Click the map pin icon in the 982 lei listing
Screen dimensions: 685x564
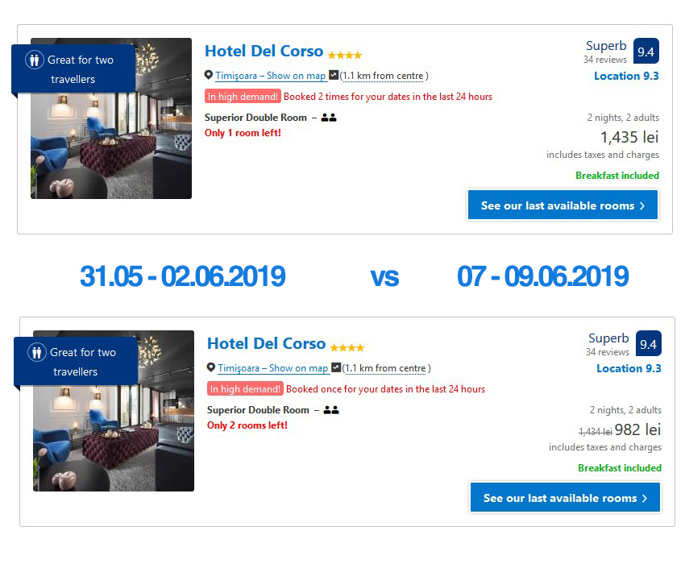point(211,368)
